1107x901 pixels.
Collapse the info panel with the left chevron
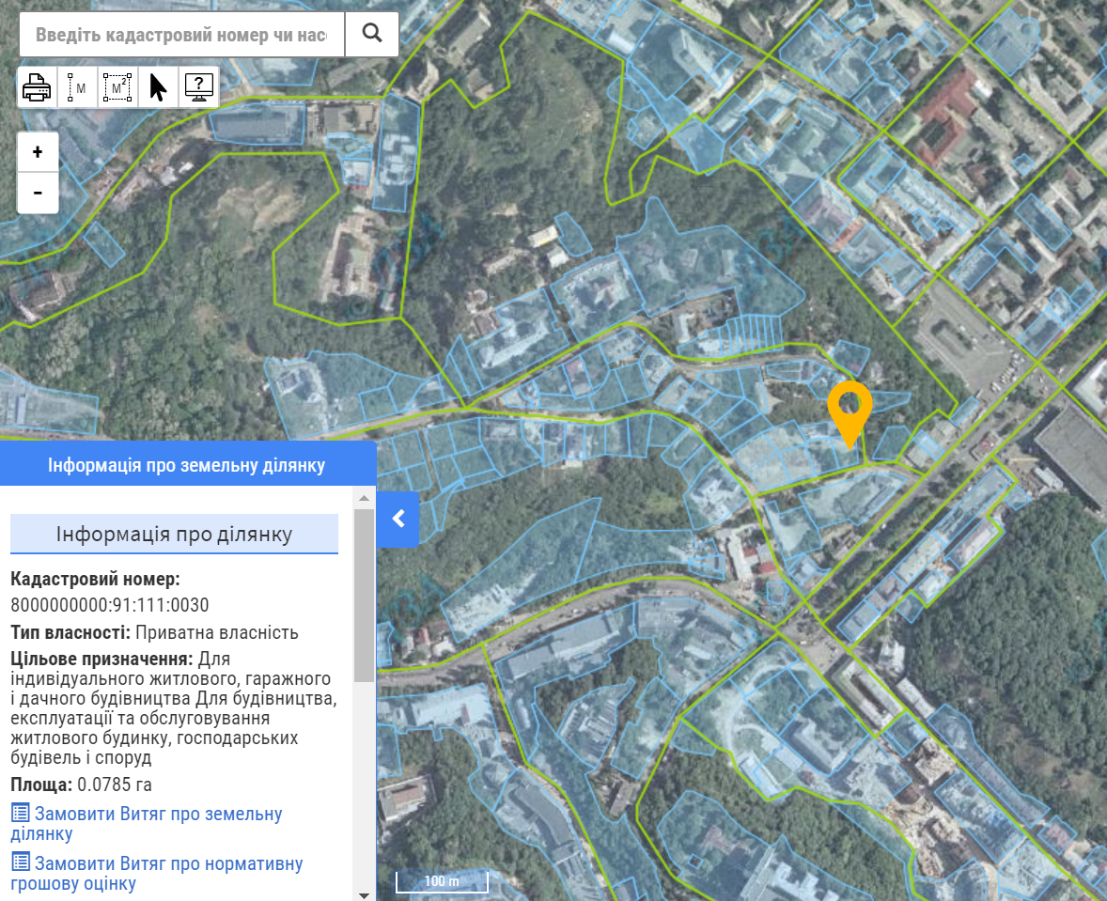[x=398, y=519]
